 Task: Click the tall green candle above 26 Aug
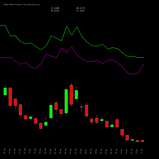[x=66, y=101]
